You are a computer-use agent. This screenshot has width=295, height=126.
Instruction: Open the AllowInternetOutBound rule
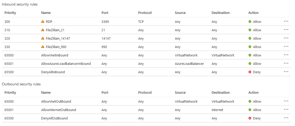58,110
